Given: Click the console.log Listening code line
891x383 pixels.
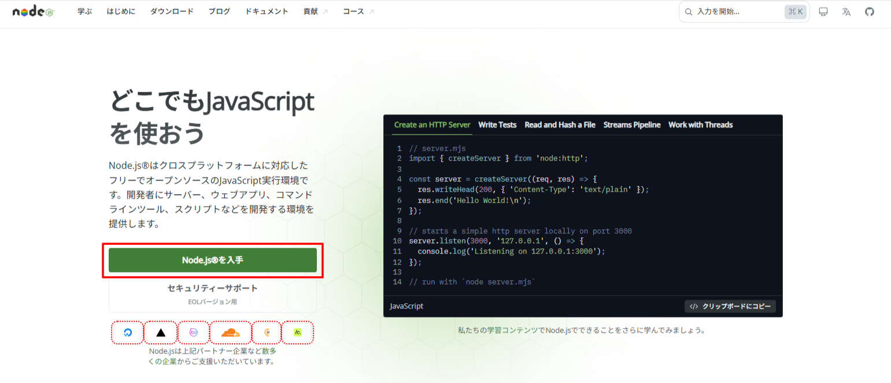Looking at the screenshot, I should point(511,251).
